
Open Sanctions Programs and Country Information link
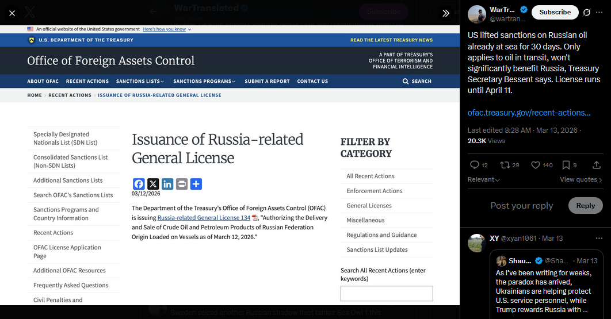pos(66,214)
